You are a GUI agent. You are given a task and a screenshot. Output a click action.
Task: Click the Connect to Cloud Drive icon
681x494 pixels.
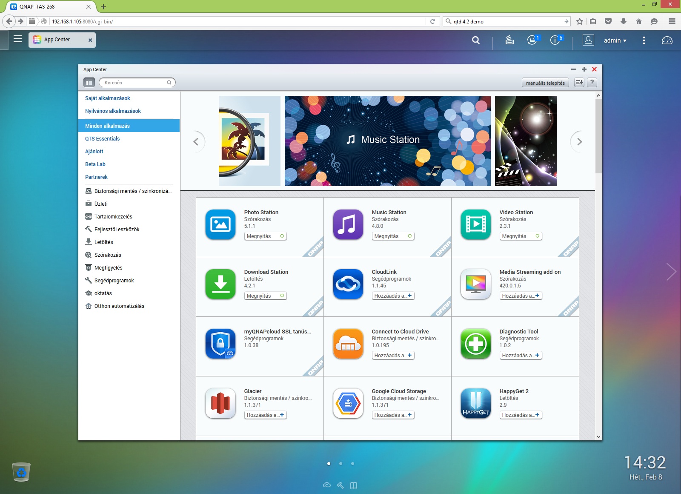coord(348,344)
